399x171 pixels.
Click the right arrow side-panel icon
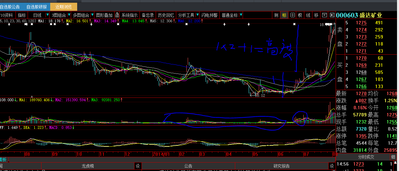pos(332,15)
